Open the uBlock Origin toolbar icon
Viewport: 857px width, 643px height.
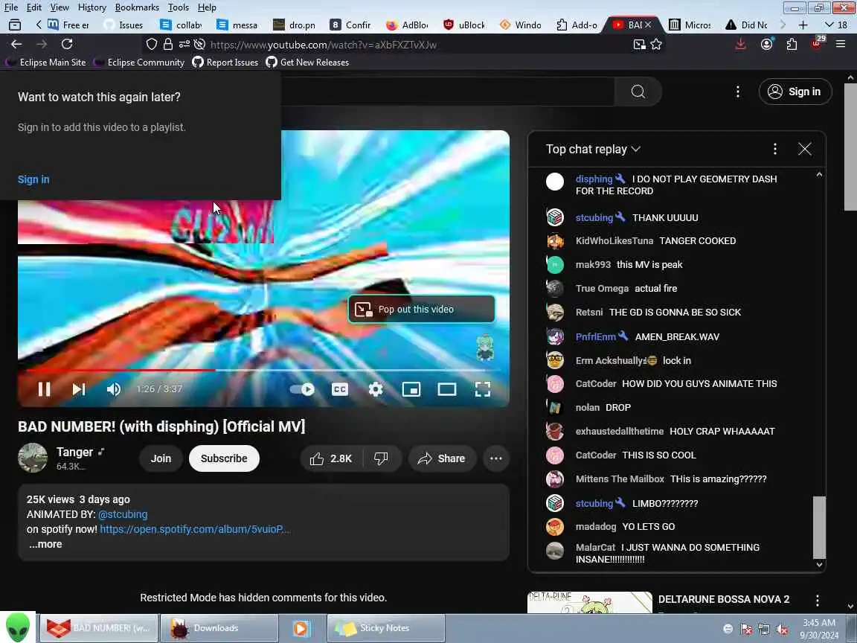point(817,44)
